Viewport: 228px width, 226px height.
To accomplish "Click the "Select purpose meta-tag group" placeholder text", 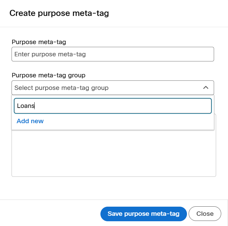I will click(x=61, y=88).
